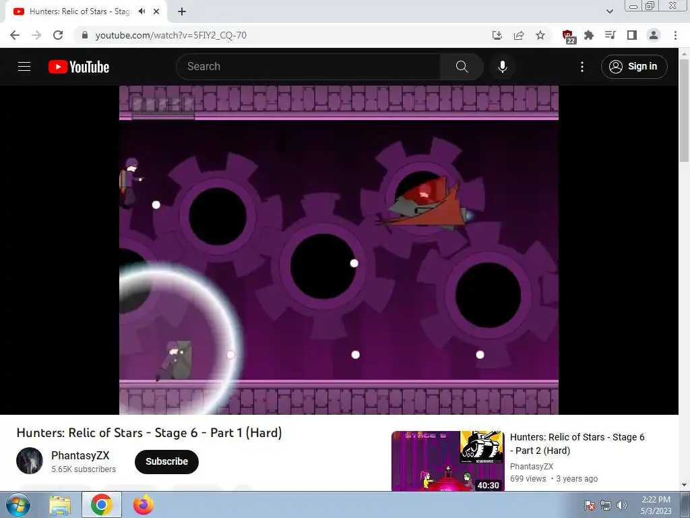Open the Stage 6 Part 2 (Hard) title
This screenshot has width=690, height=518.
point(577,444)
